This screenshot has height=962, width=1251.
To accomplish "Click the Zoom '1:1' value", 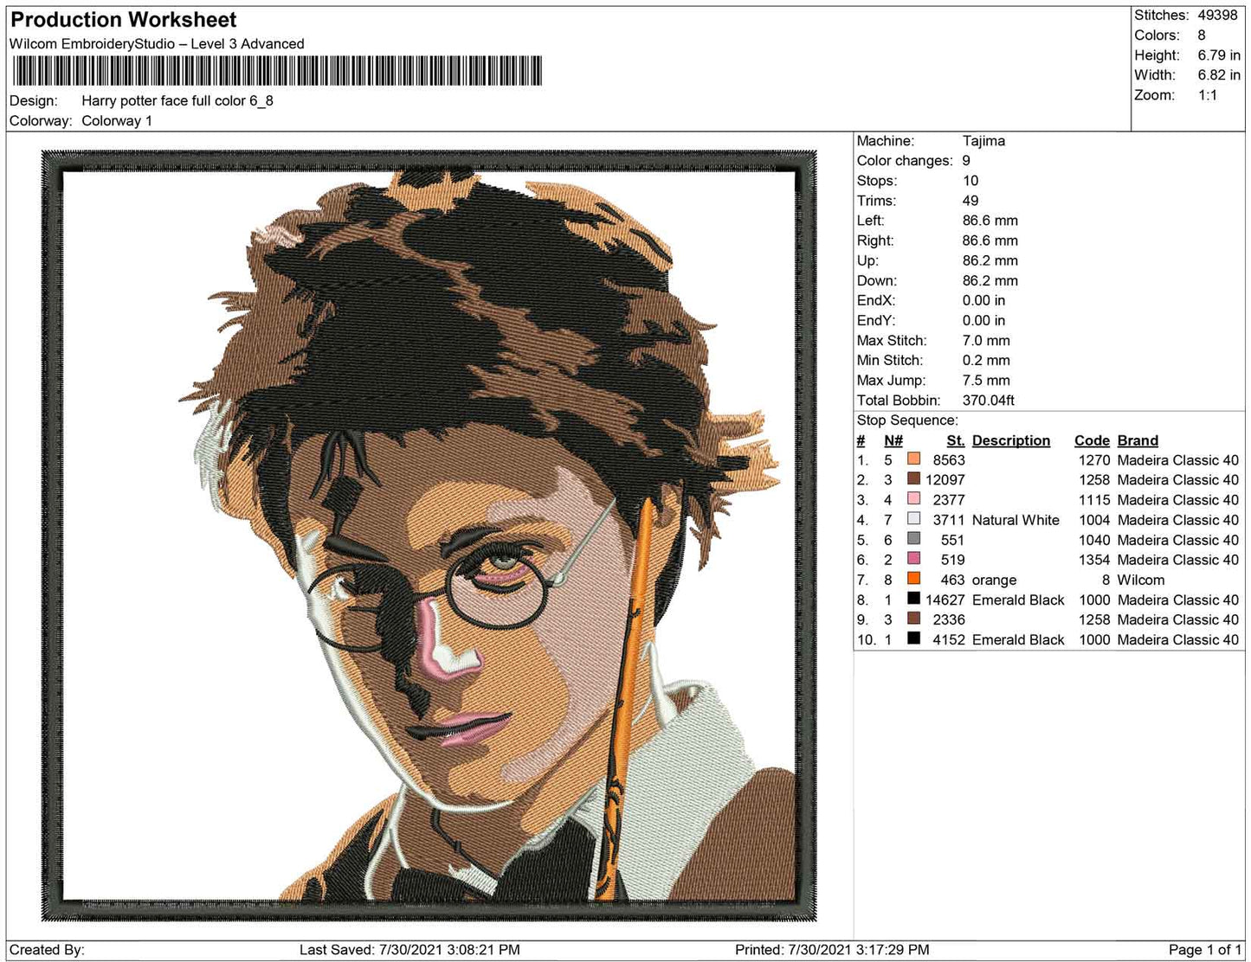I will tap(1209, 95).
